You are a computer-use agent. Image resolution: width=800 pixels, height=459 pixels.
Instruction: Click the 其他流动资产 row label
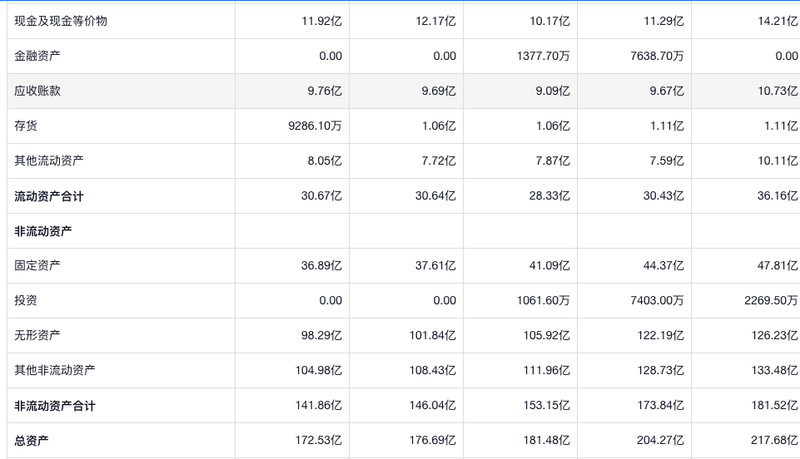pos(49,160)
